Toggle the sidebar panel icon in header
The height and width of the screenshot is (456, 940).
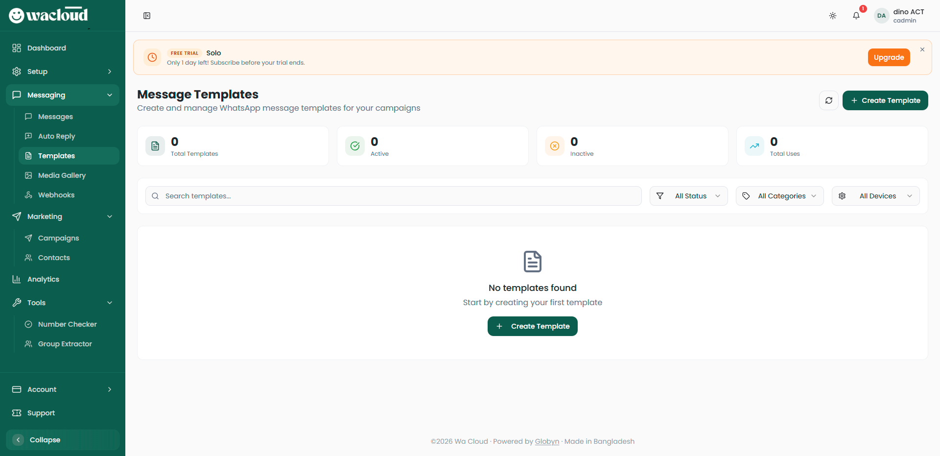pyautogui.click(x=147, y=16)
